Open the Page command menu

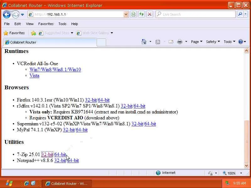(x=197, y=42)
